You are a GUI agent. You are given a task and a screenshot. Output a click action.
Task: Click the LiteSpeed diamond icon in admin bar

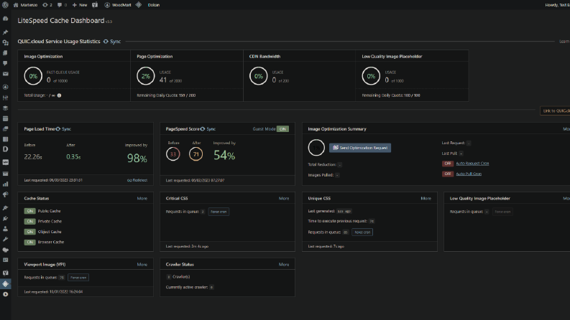[139, 5]
